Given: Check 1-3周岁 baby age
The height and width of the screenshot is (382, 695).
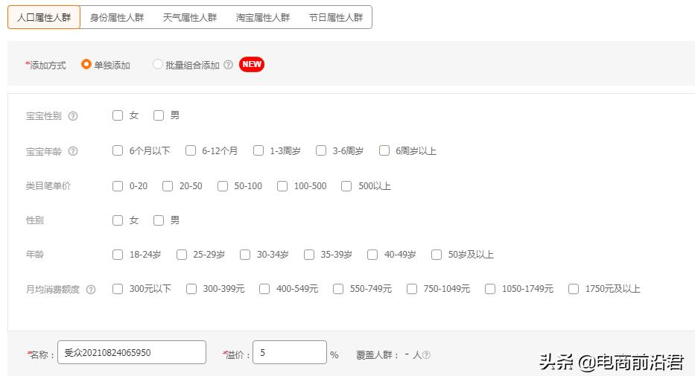Looking at the screenshot, I should click(x=258, y=150).
